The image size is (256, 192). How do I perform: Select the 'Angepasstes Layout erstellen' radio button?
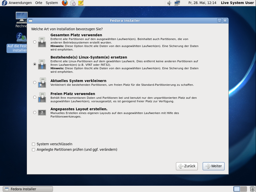pyautogui.click(x=34, y=112)
